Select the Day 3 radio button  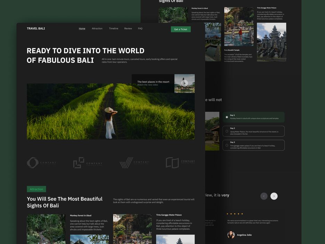click(x=227, y=145)
